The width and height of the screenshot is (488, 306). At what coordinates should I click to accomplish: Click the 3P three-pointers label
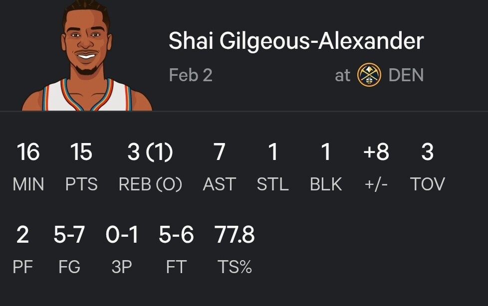122,267
